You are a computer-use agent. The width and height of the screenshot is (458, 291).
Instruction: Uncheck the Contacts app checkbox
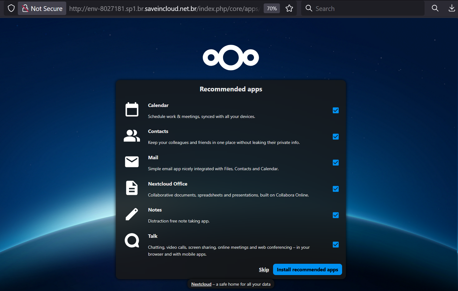click(336, 137)
